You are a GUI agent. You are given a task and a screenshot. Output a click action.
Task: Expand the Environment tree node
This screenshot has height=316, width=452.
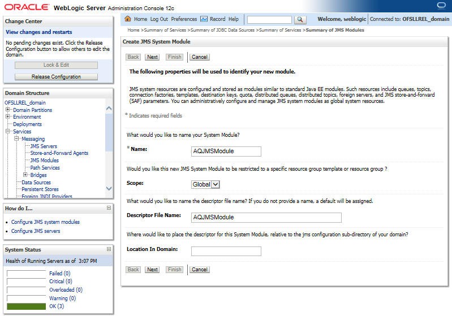pos(8,116)
